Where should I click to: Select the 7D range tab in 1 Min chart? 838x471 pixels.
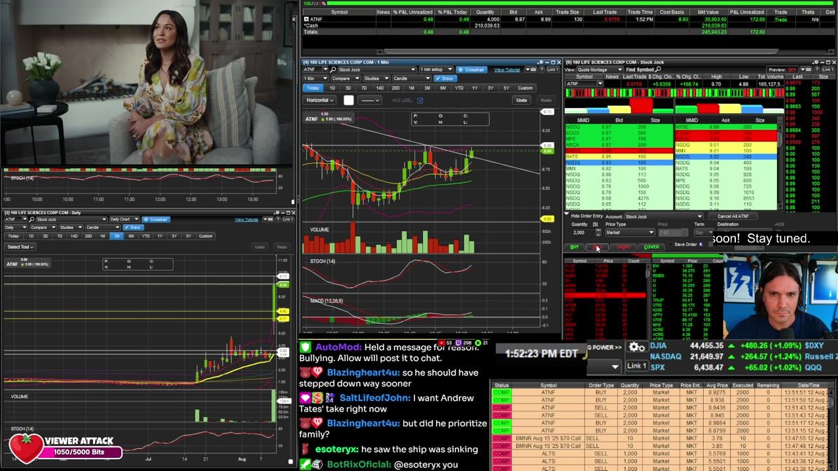click(x=363, y=88)
